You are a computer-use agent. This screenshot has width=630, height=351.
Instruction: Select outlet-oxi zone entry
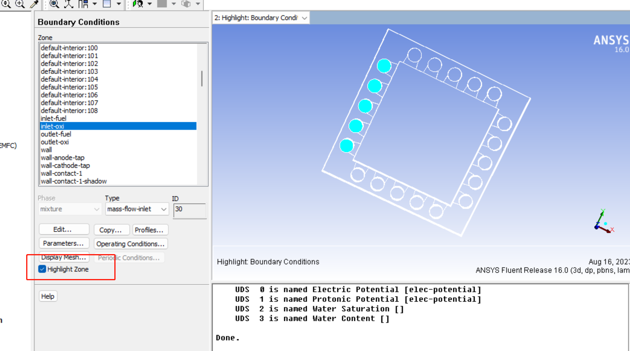(x=55, y=142)
